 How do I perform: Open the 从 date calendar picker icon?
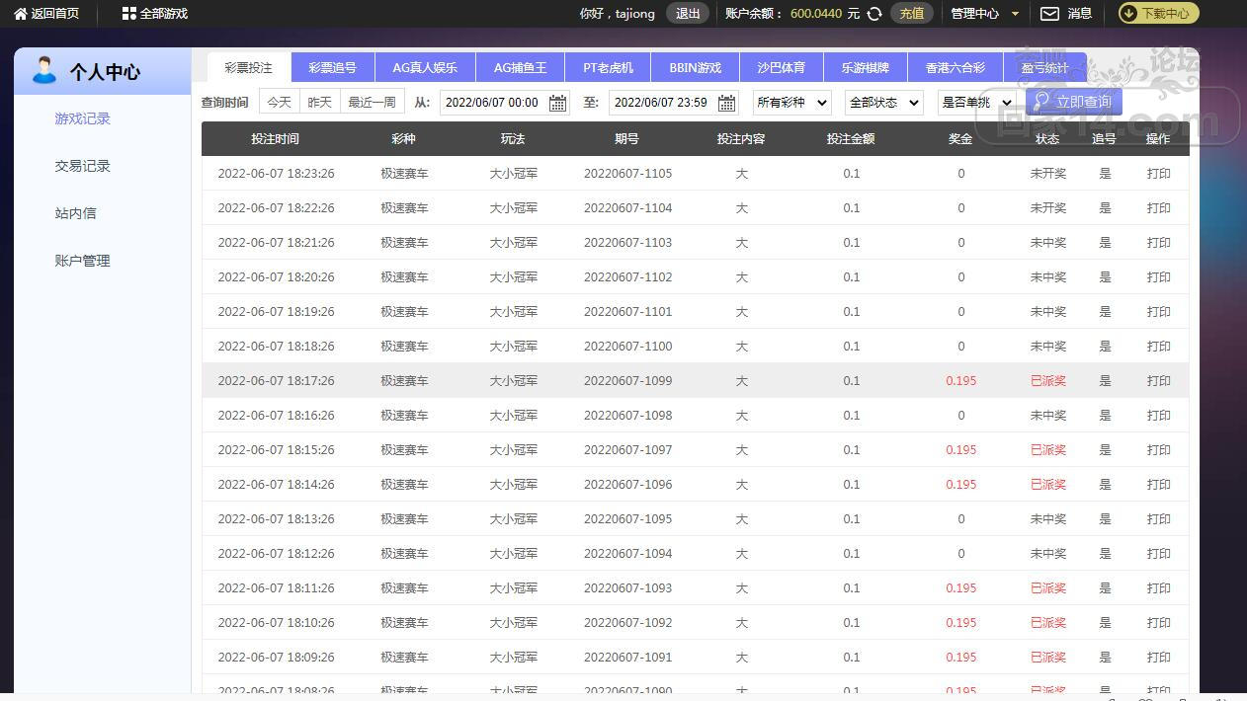(x=557, y=103)
